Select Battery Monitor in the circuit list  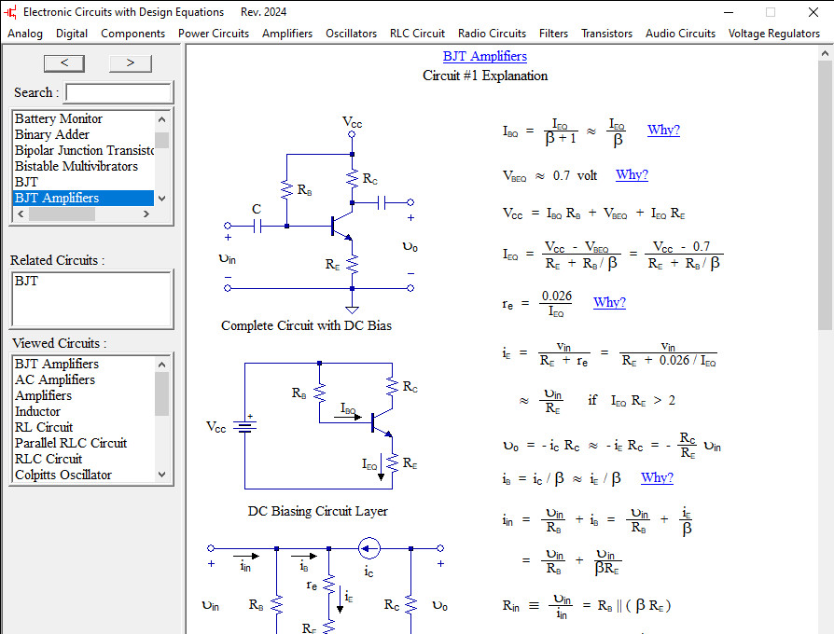pyautogui.click(x=84, y=118)
